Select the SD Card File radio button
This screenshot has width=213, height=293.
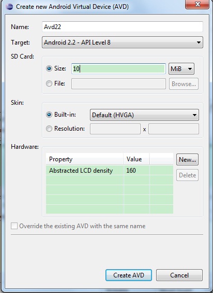pos(49,83)
